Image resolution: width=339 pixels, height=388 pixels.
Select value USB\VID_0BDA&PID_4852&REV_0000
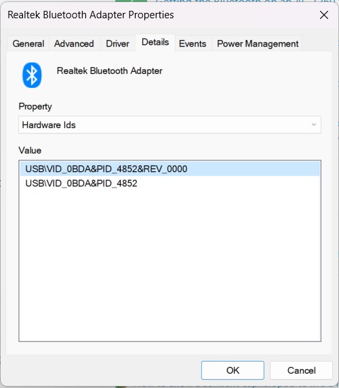pyautogui.click(x=170, y=169)
